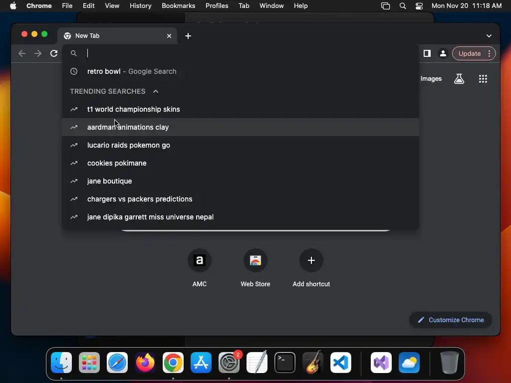Open the Apple menu
Image resolution: width=511 pixels, height=383 pixels.
(x=13, y=6)
